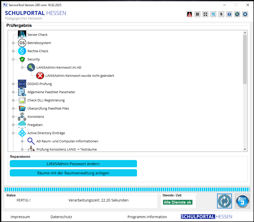Image resolution: width=254 pixels, height=222 pixels.
Task: Click the DLL file icon
Action: point(22,100)
